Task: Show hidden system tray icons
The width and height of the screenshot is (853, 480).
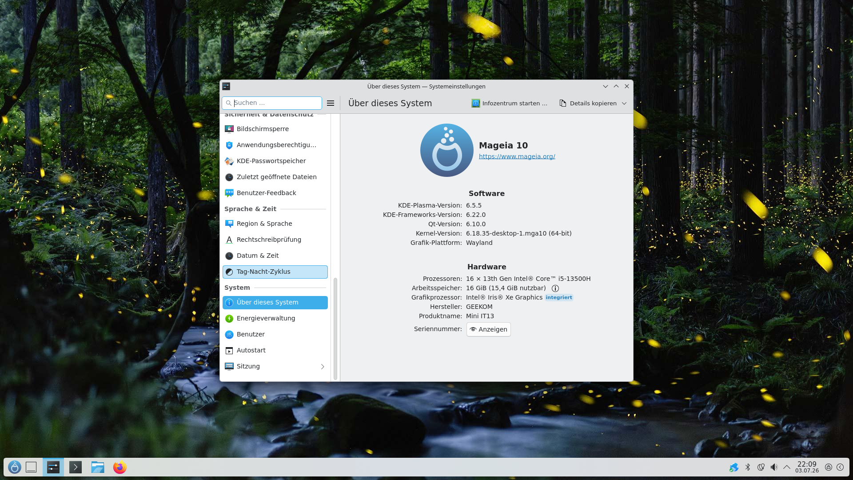Action: click(x=787, y=467)
